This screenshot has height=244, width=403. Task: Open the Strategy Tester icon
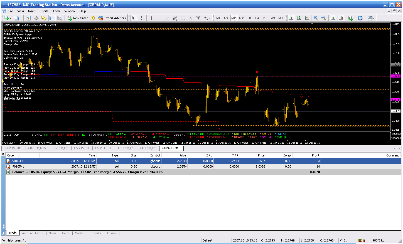[60, 18]
